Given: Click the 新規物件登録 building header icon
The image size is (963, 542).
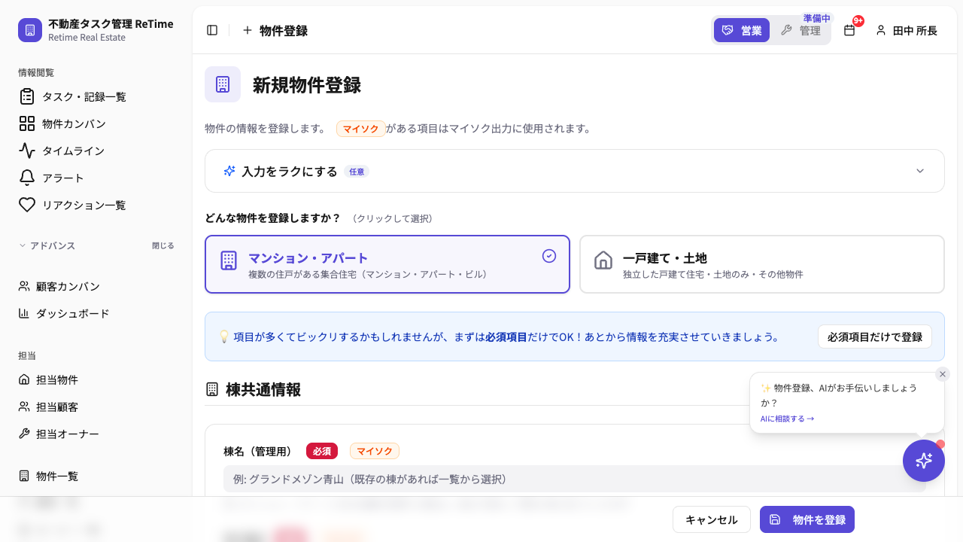Looking at the screenshot, I should click(x=223, y=84).
